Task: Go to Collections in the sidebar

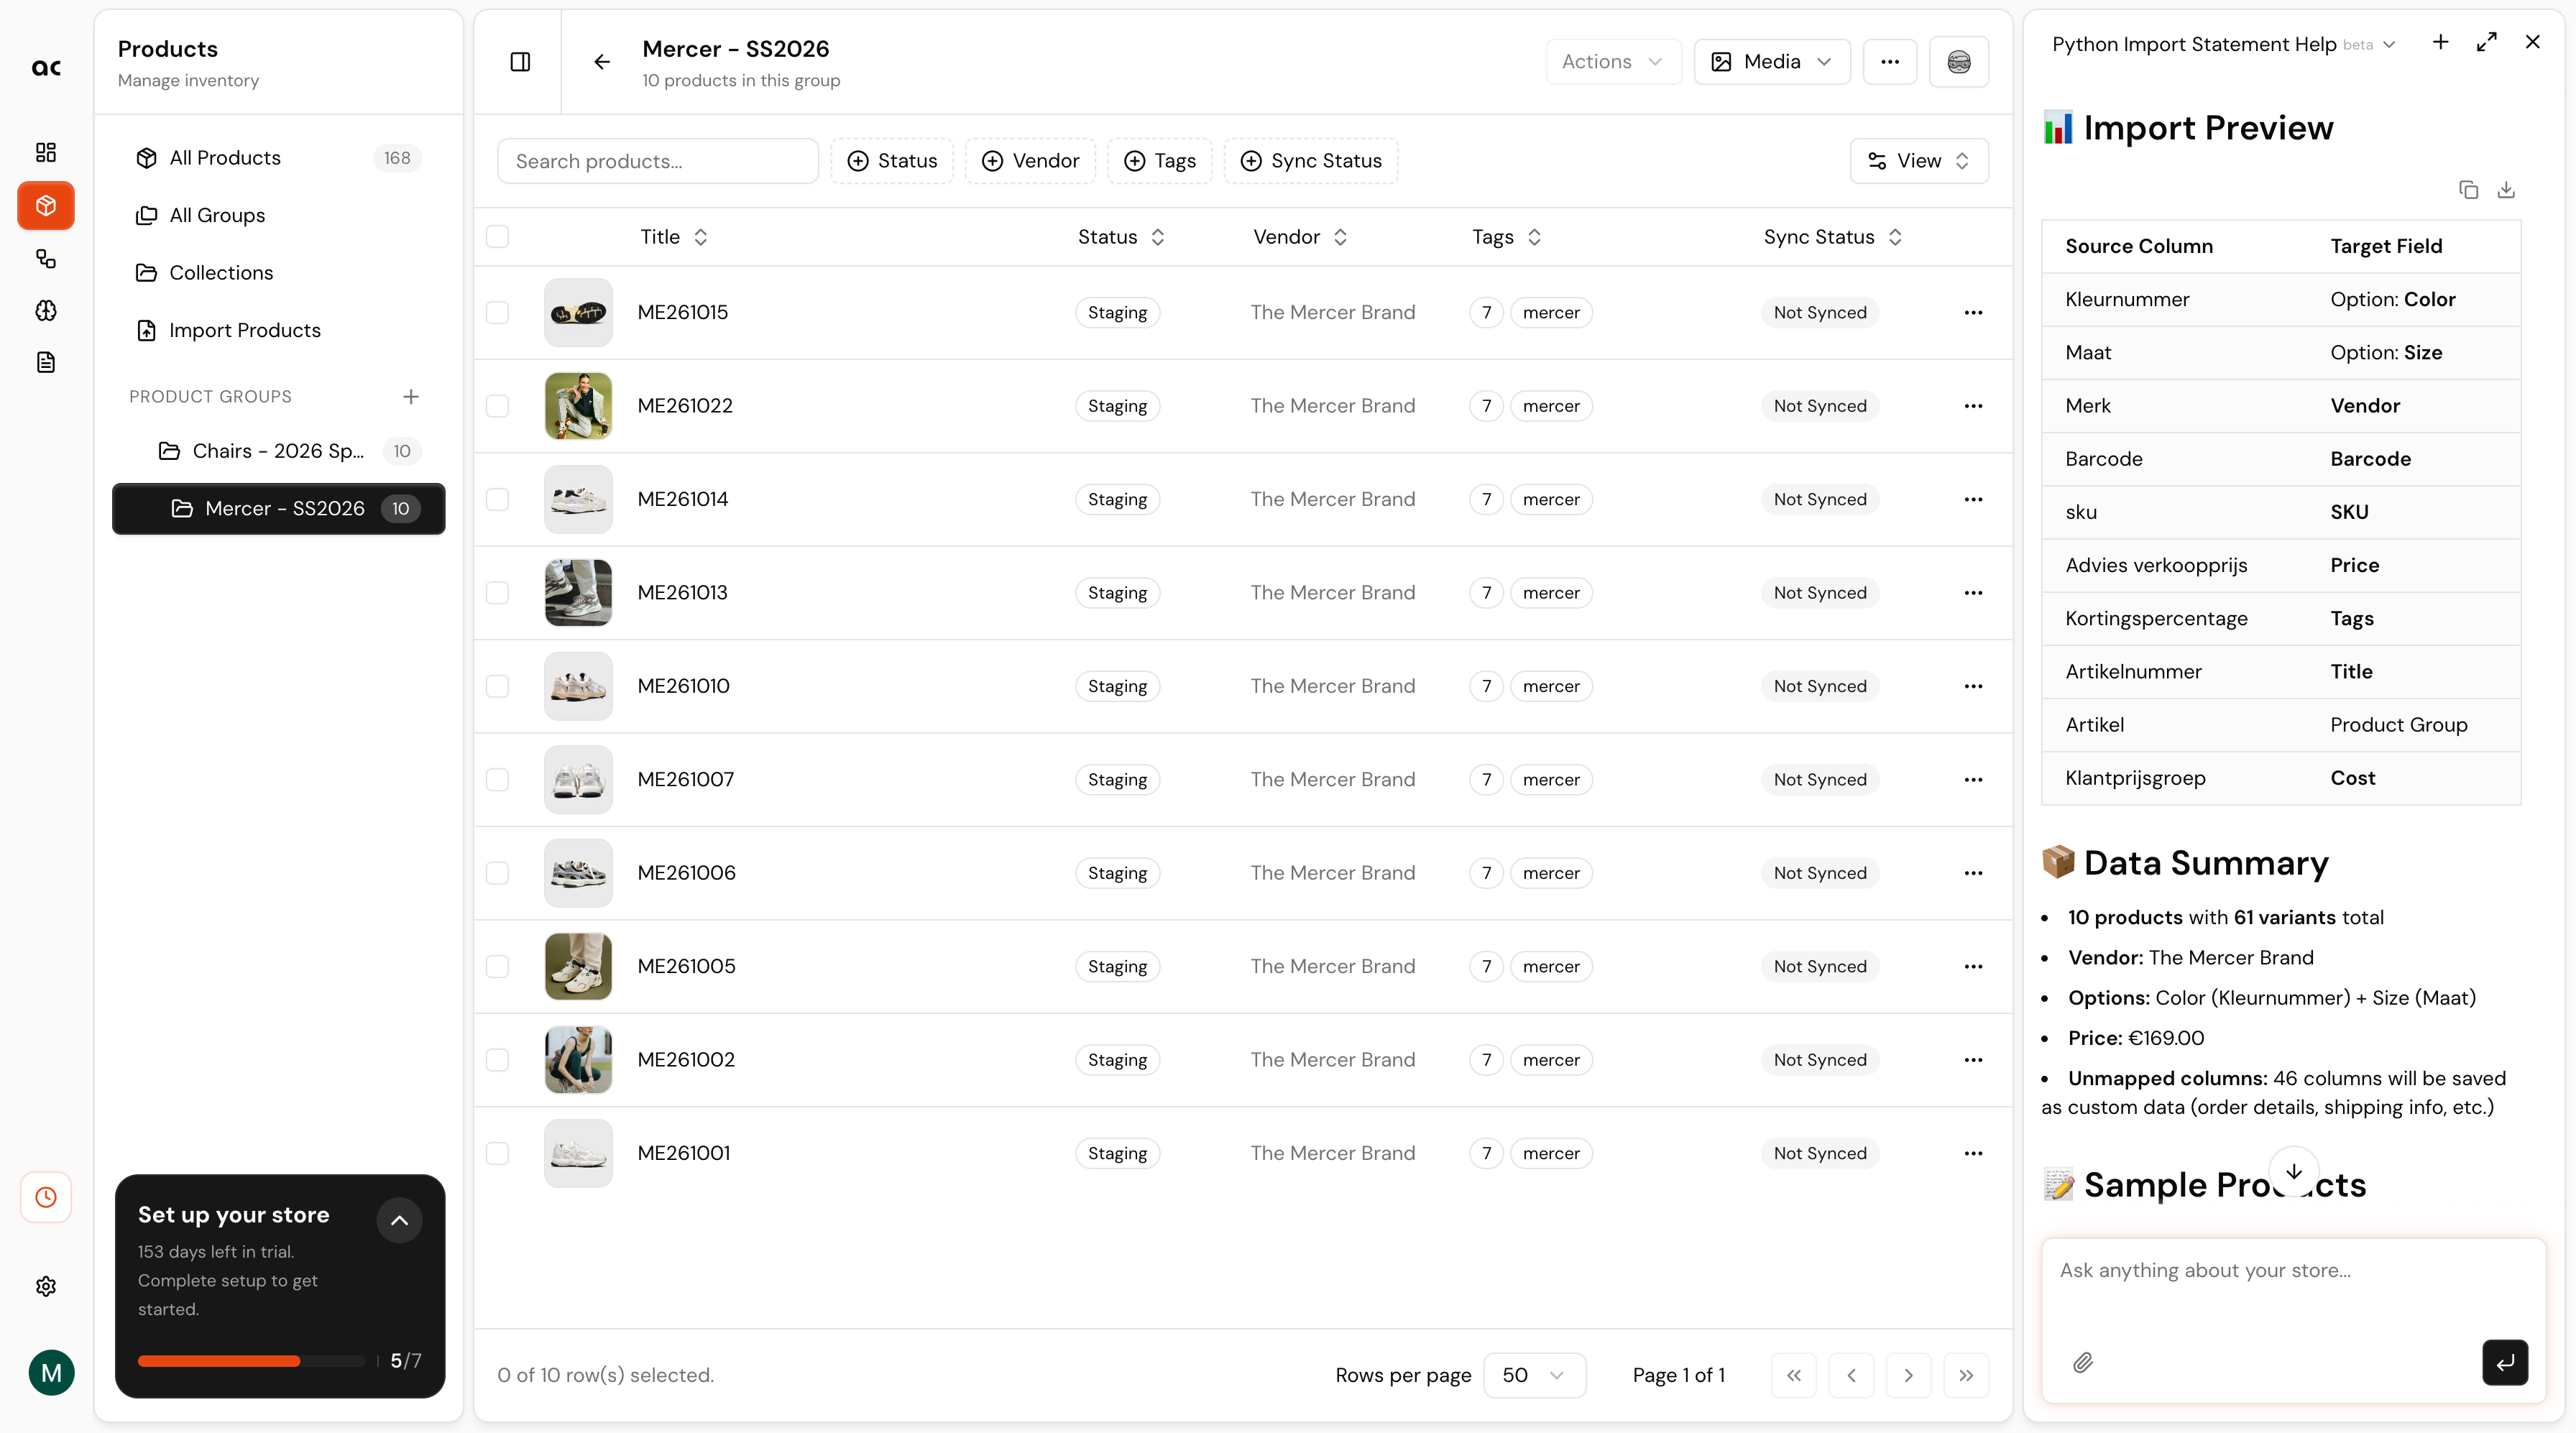Action: 220,273
